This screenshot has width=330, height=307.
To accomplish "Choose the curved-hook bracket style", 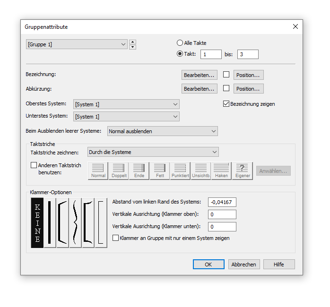I will (88, 223).
